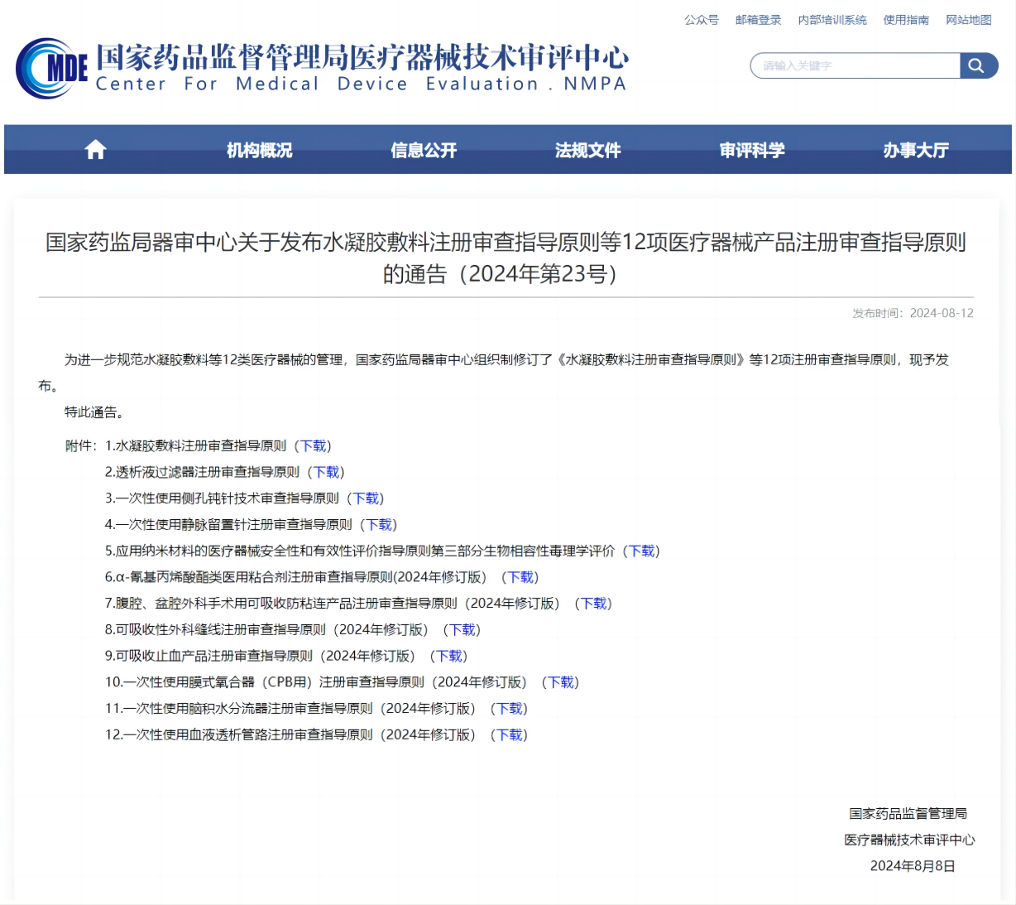
Task: View the 使用指南 usage guide
Action: coord(906,20)
